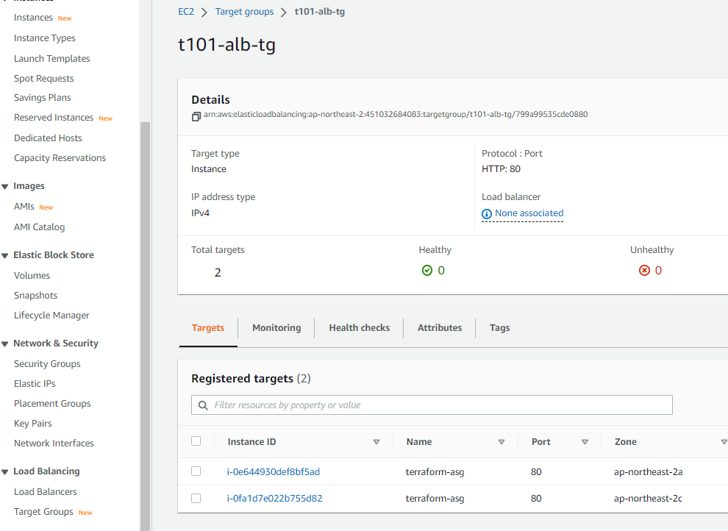Go to EC2 breadcrumb link
The image size is (728, 531).
pyautogui.click(x=186, y=12)
